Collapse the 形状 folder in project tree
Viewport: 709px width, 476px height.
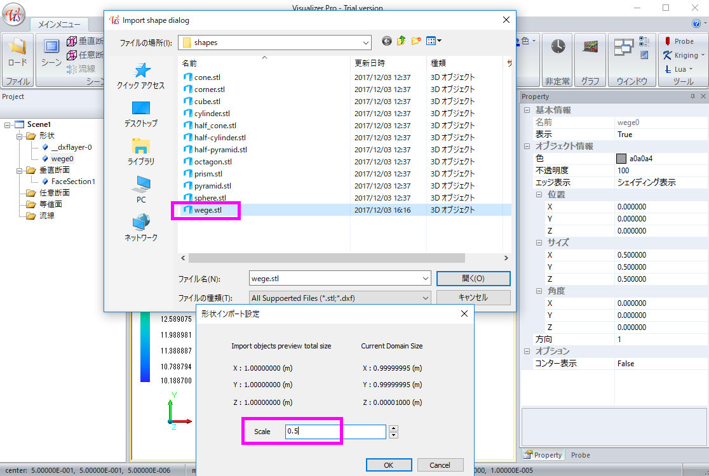tap(20, 136)
